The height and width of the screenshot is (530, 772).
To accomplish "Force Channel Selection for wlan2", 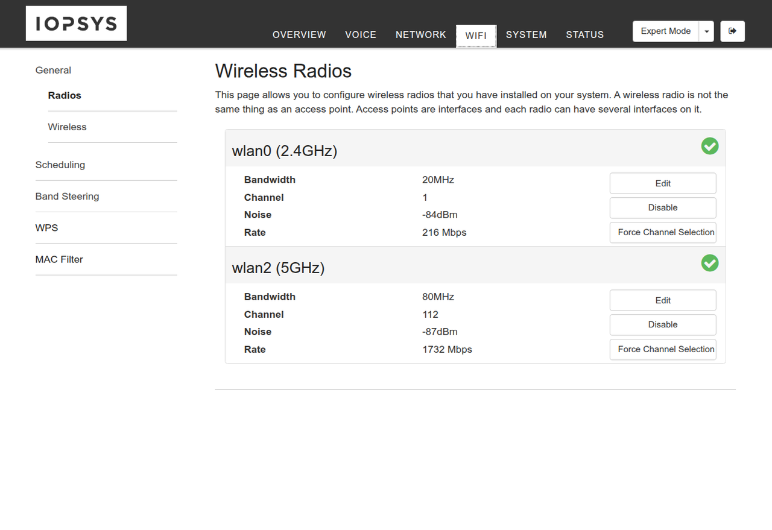I will tap(663, 349).
